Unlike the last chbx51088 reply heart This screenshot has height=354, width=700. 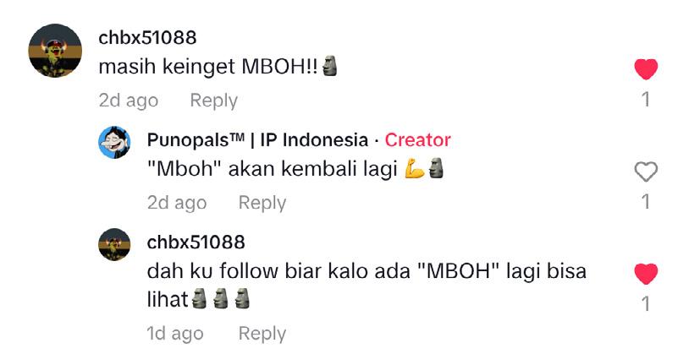click(646, 274)
